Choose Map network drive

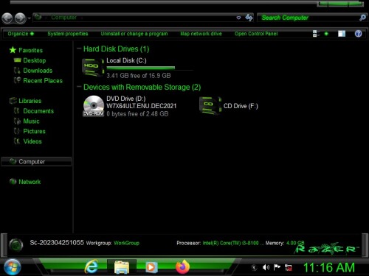201,34
